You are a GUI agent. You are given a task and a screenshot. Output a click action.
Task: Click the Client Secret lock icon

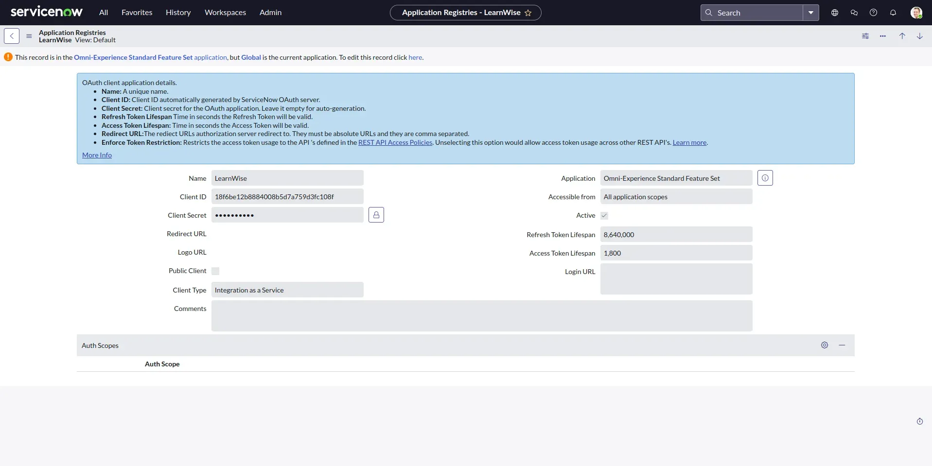[x=376, y=215]
